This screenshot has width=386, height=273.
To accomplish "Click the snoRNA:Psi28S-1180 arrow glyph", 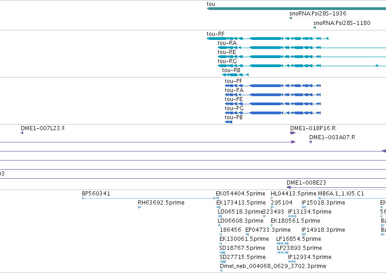I will (315, 28).
